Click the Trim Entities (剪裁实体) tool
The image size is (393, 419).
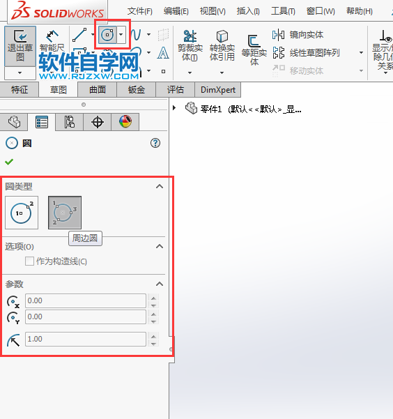pos(190,45)
